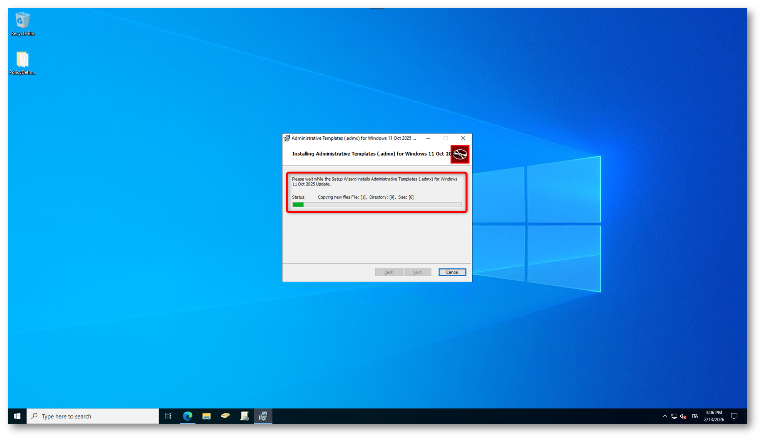Click the Windows Start button
Image resolution: width=763 pixels, height=440 pixels.
pos(17,416)
